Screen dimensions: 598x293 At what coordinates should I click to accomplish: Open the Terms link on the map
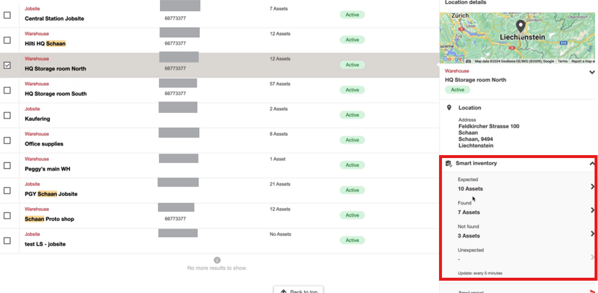[562, 62]
